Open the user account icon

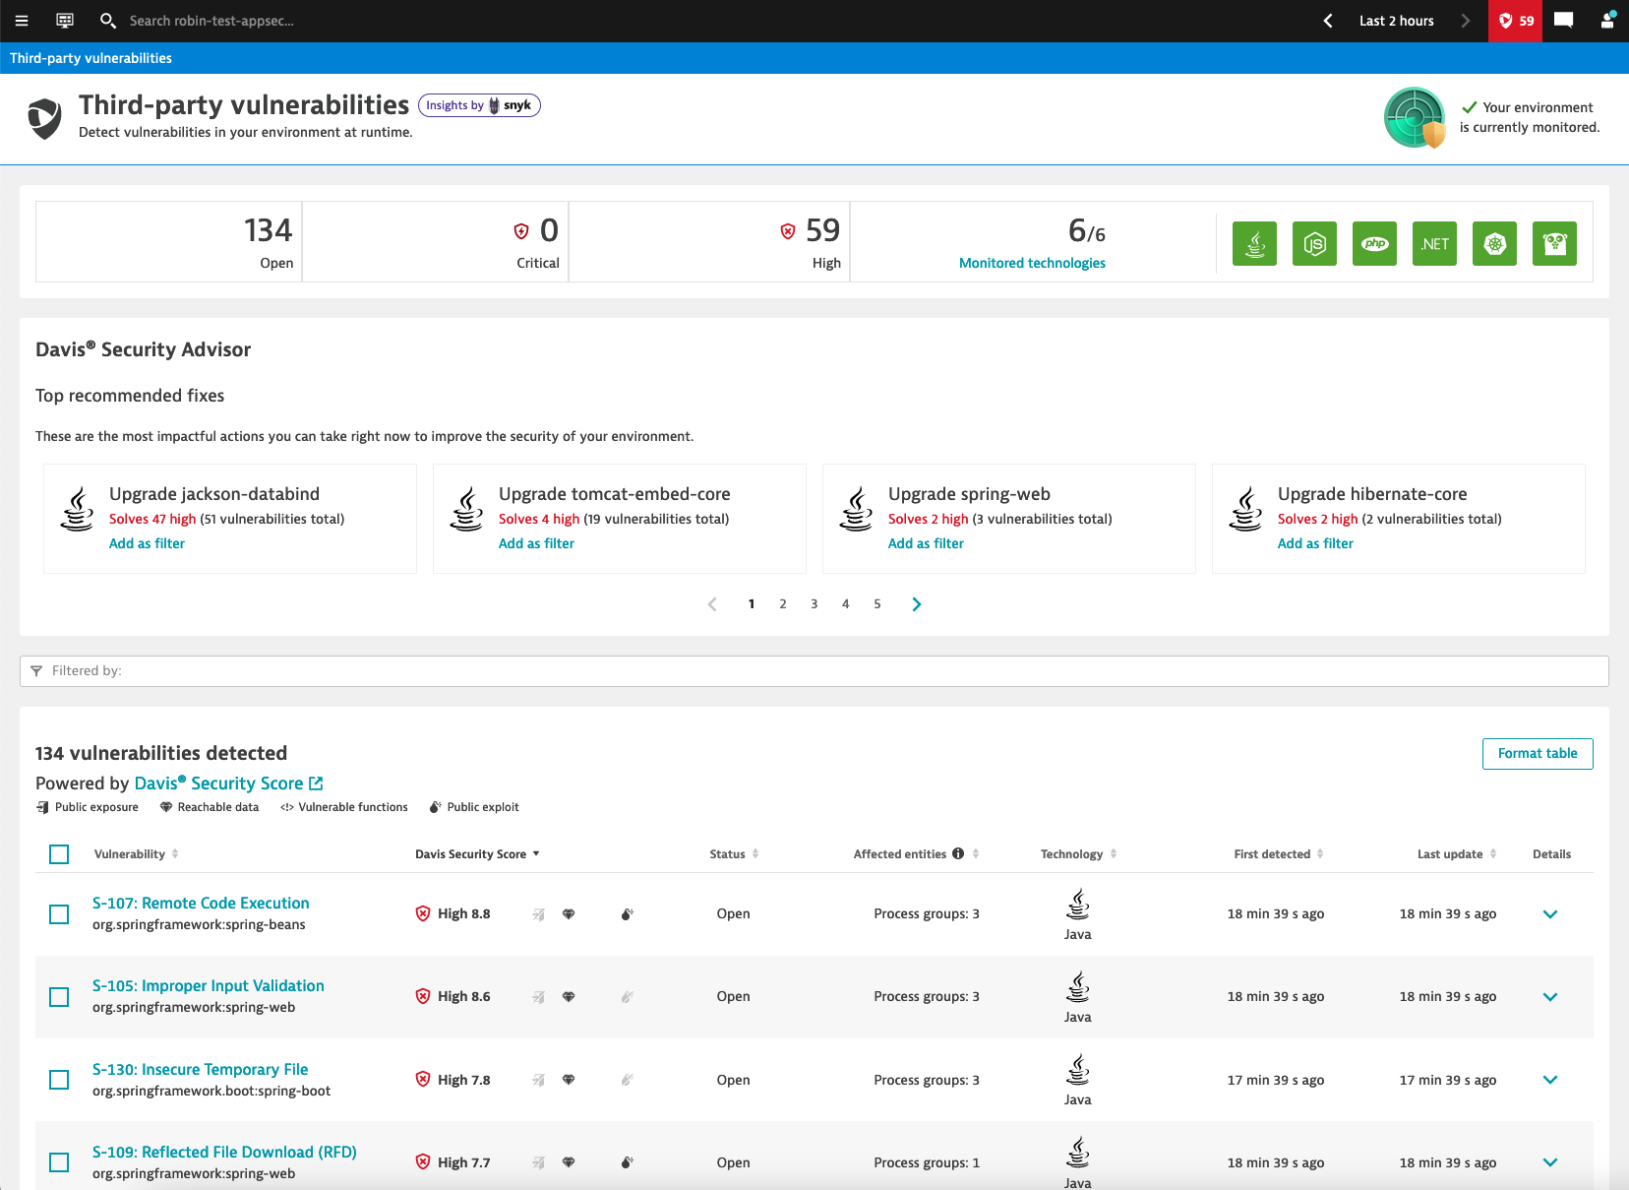click(1607, 21)
